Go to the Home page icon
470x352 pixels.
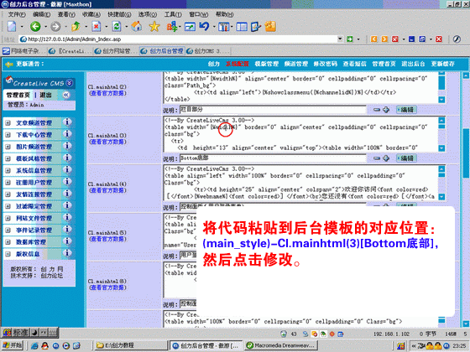point(136,27)
